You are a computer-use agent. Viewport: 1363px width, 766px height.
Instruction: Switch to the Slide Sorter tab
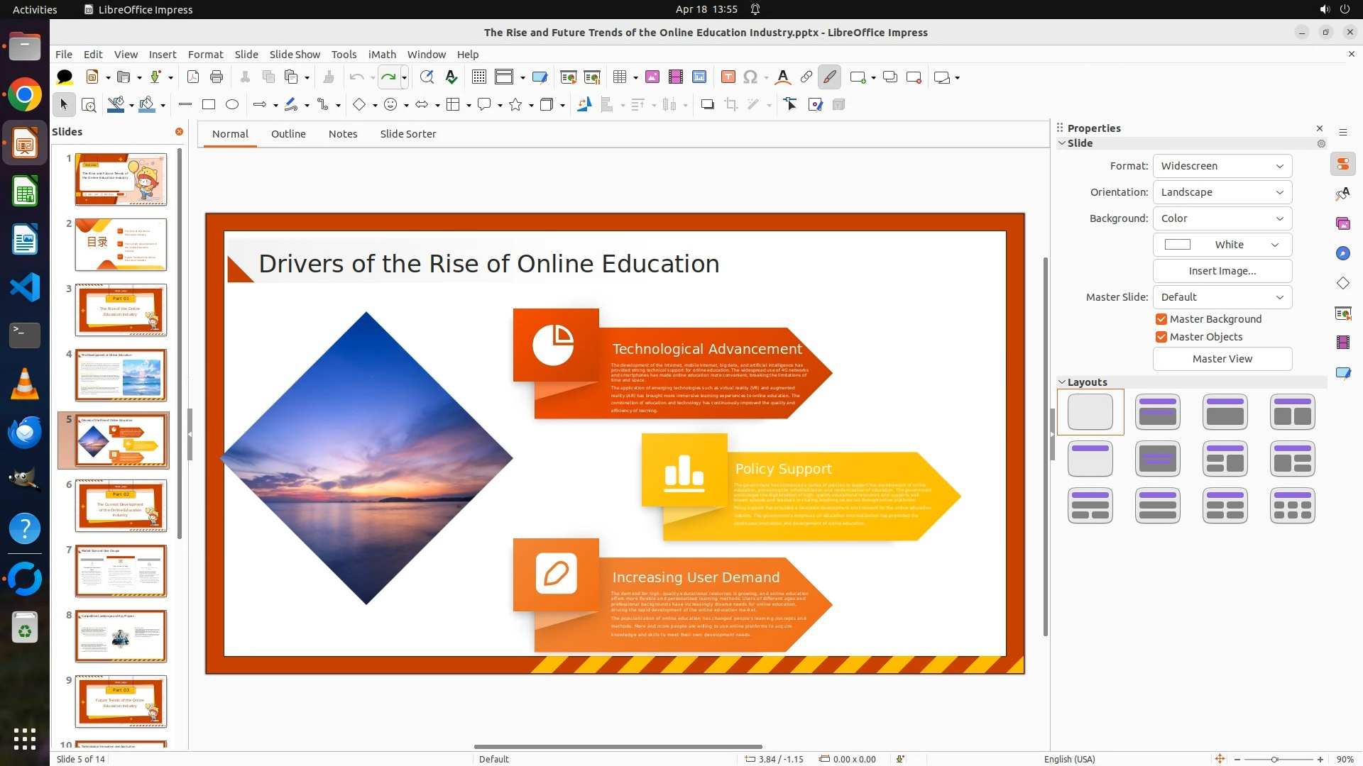(407, 134)
